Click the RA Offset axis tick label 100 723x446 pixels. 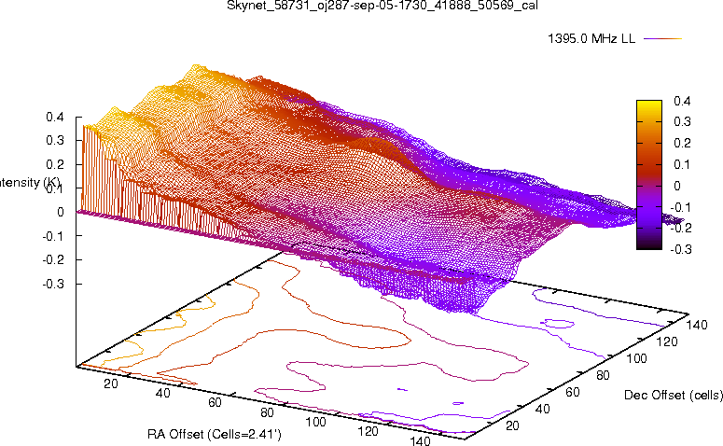pos(316,422)
